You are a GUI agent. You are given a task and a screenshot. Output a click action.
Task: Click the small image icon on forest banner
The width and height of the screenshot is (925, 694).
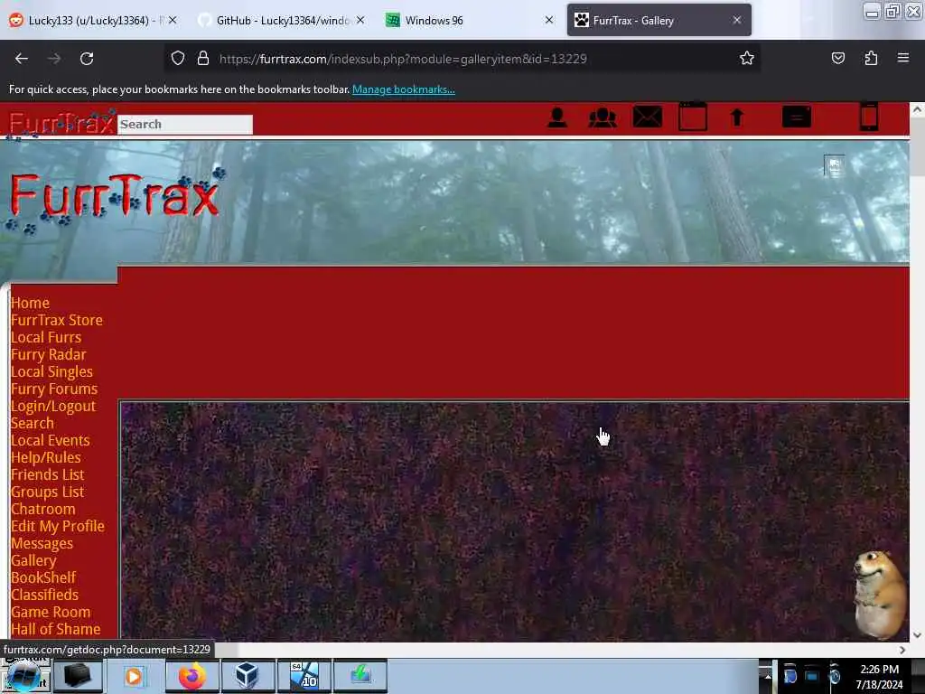(x=834, y=165)
